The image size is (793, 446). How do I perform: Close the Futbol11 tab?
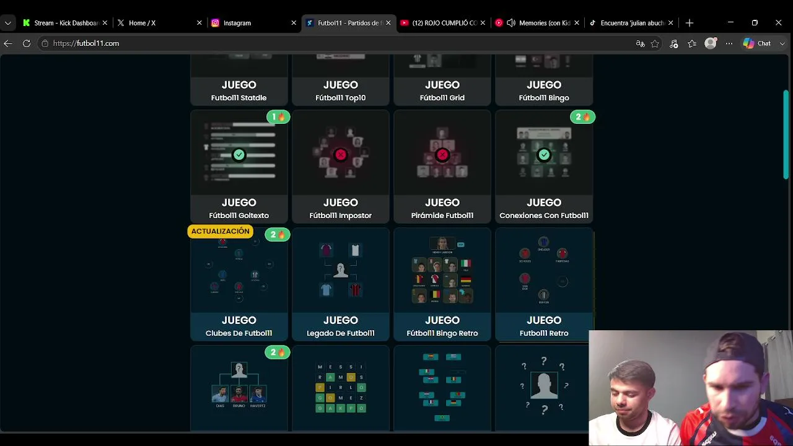point(388,23)
